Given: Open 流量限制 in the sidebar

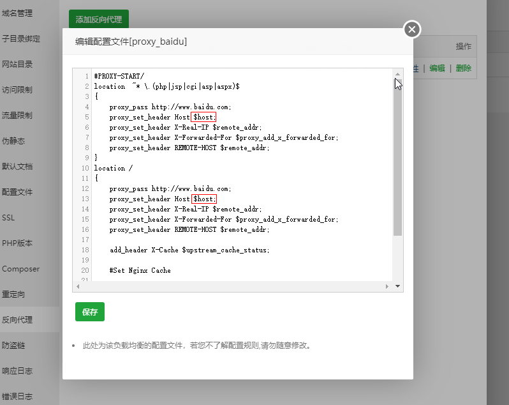Looking at the screenshot, I should coord(17,116).
